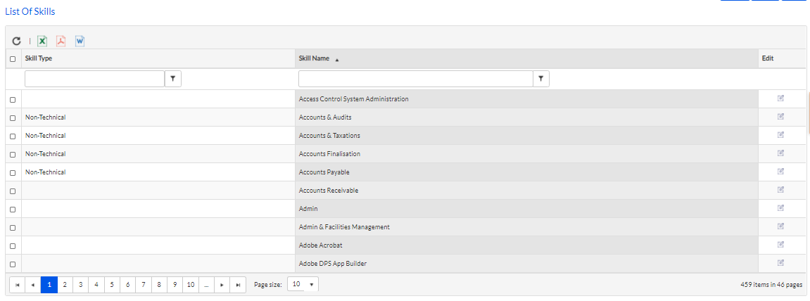Edit the Accounts & Audits skill
810x301 pixels.
tap(780, 117)
